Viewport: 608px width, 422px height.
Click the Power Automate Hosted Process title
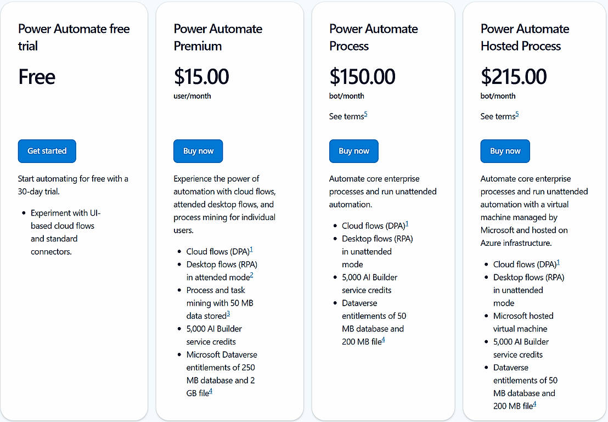[525, 37]
